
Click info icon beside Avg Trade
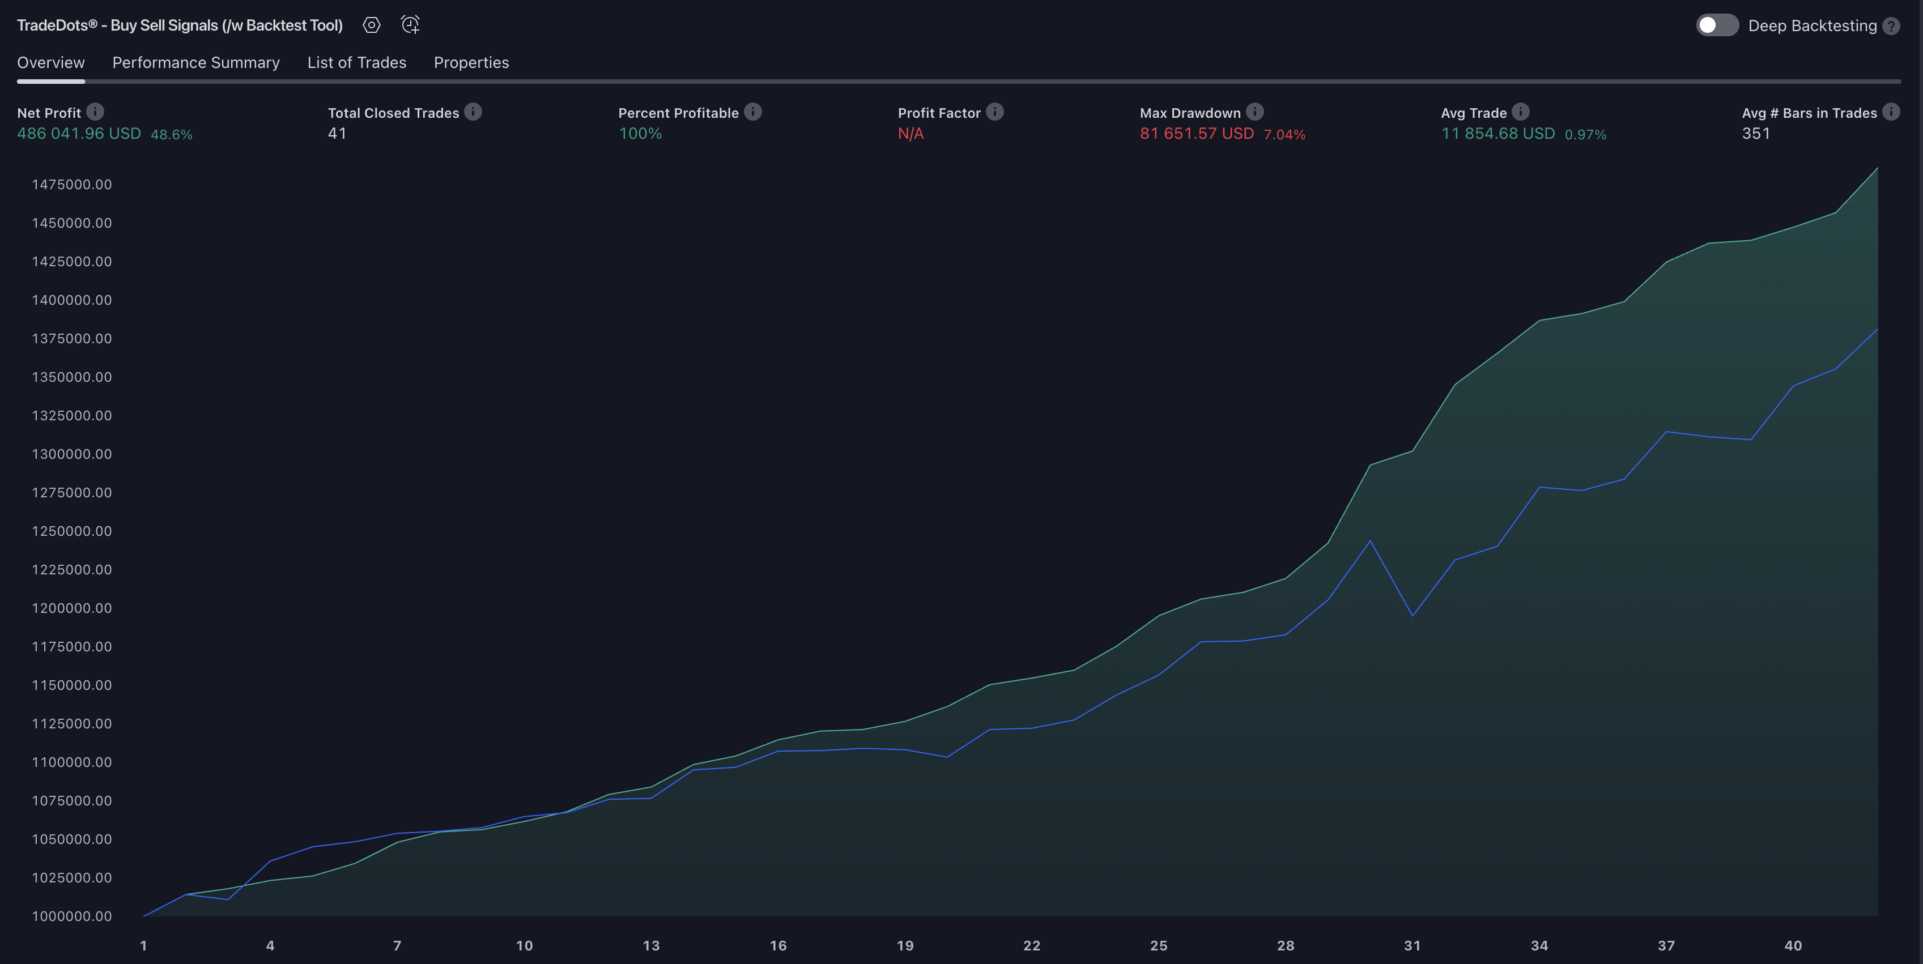(x=1521, y=112)
